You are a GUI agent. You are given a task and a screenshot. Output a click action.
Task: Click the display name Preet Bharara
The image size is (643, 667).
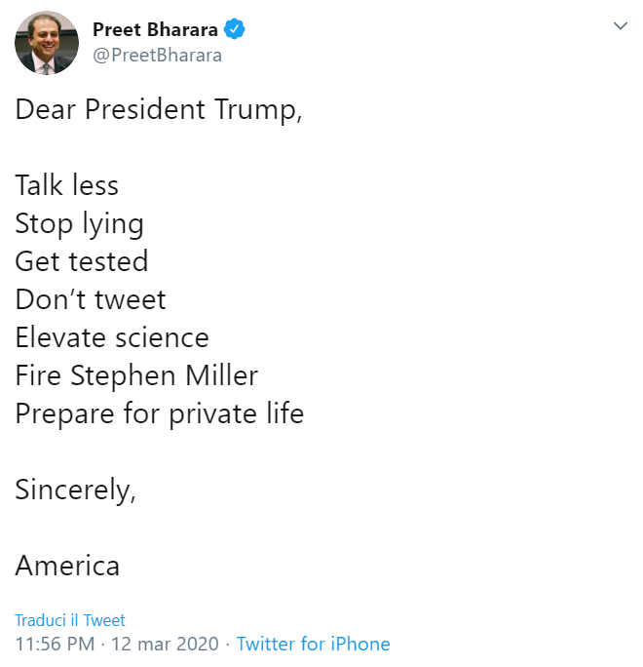point(155,30)
